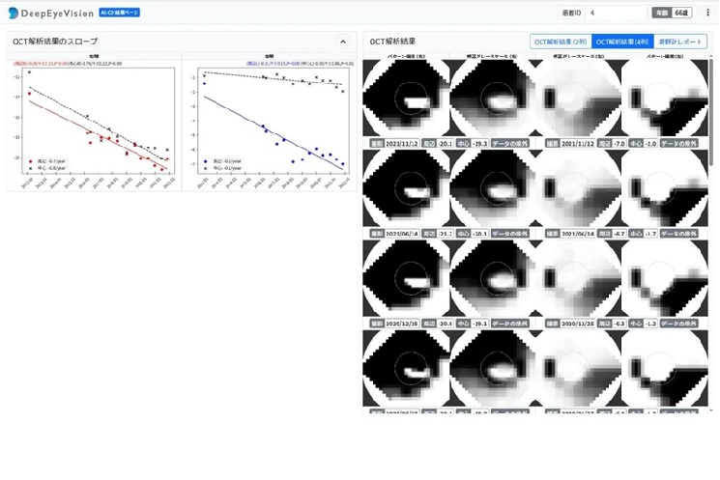
Task: Switch to OCT解析結果 (2列) tab
Action: pyautogui.click(x=560, y=42)
